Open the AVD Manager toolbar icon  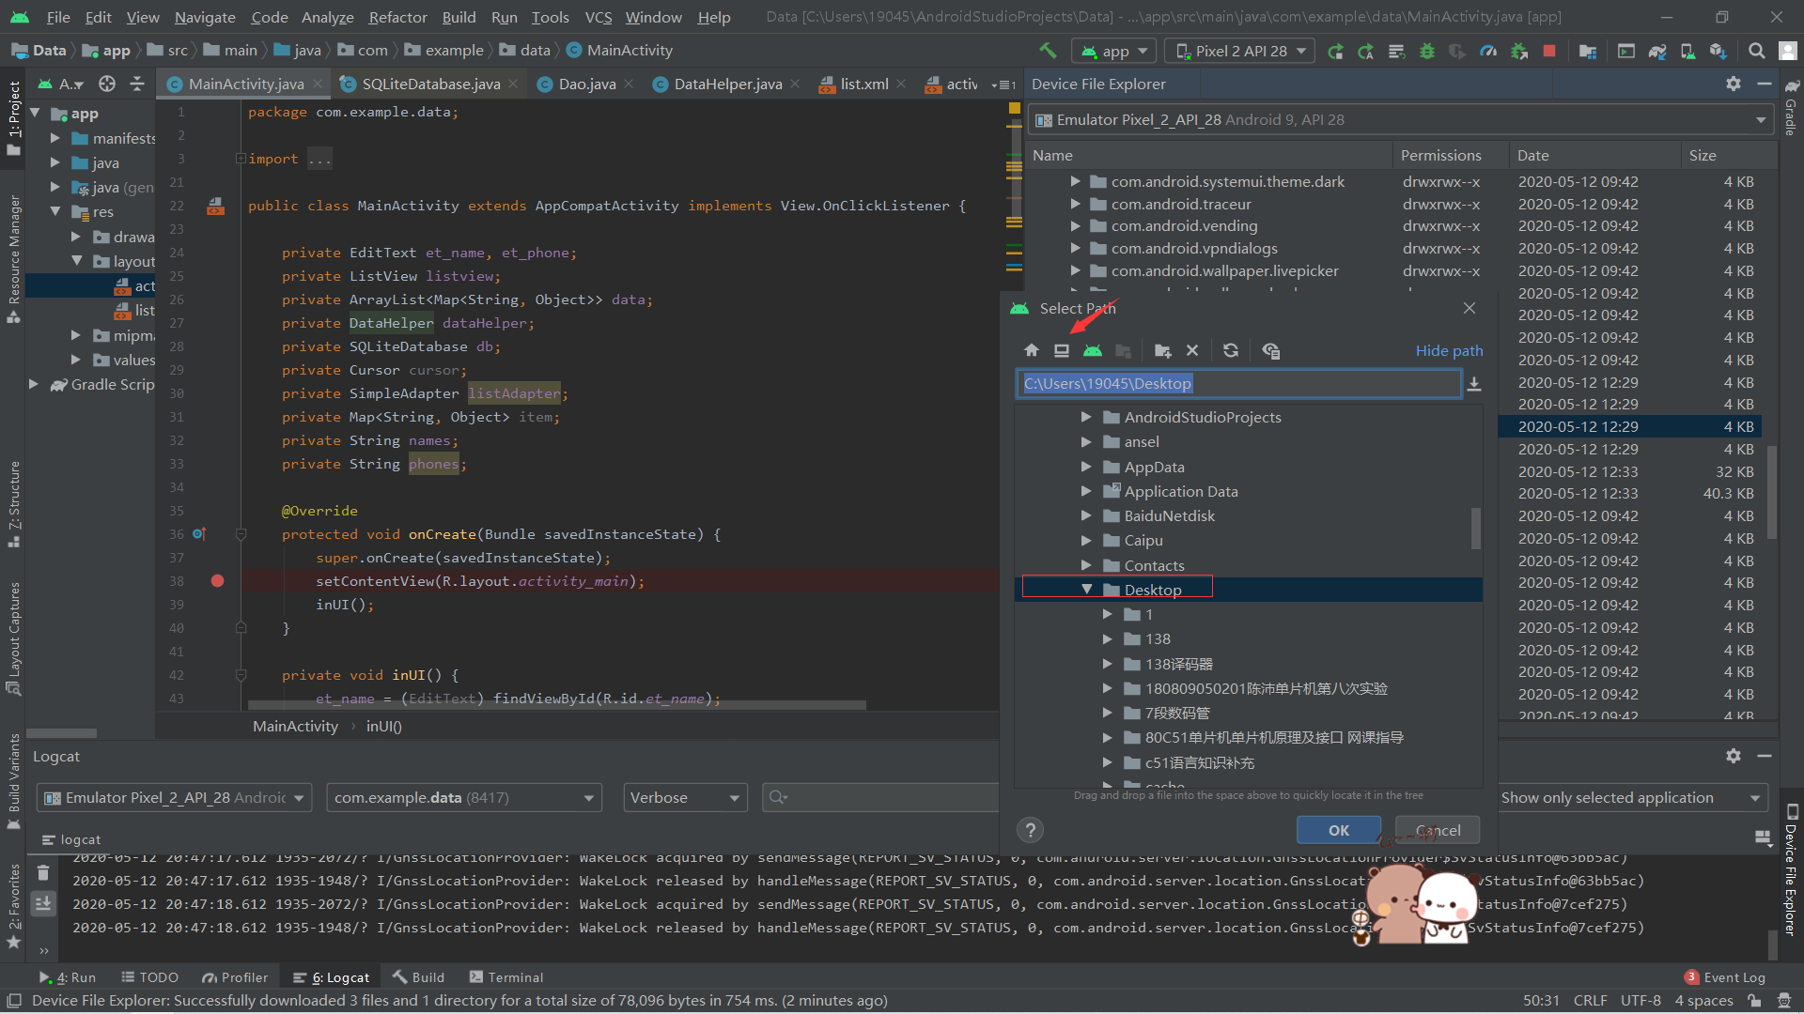click(x=1687, y=51)
